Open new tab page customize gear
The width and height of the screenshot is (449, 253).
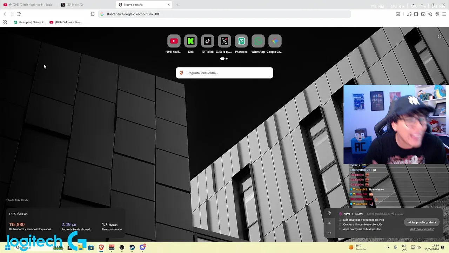[439, 37]
